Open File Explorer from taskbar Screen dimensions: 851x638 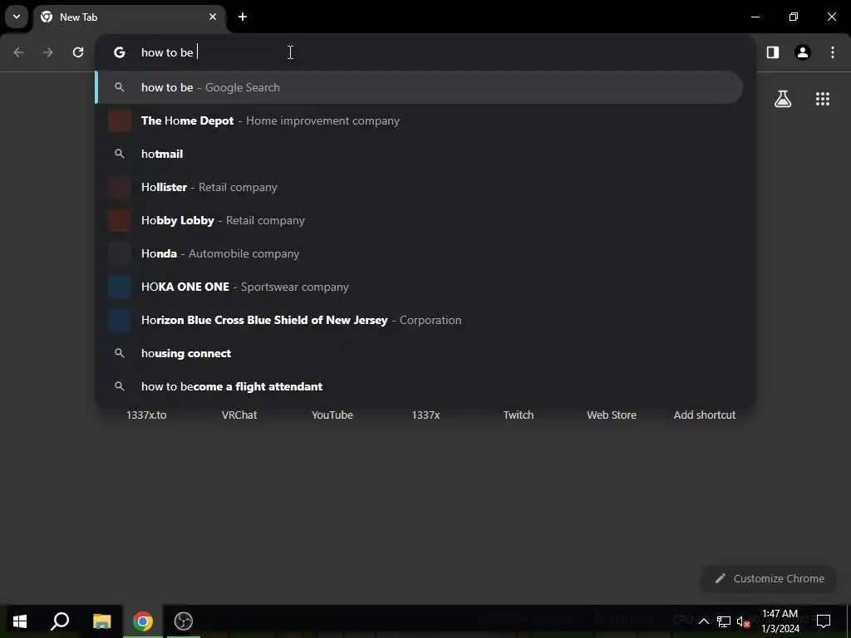click(x=101, y=621)
